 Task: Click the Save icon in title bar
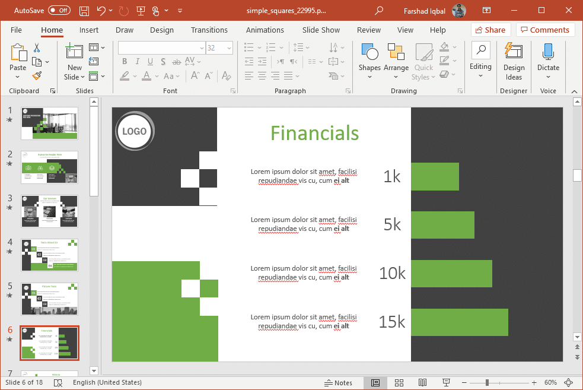click(x=84, y=11)
